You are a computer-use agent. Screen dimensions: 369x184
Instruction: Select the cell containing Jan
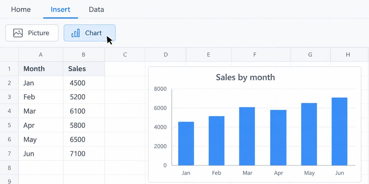point(41,83)
